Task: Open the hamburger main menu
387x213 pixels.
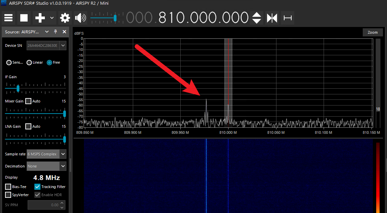Action: tap(8, 18)
